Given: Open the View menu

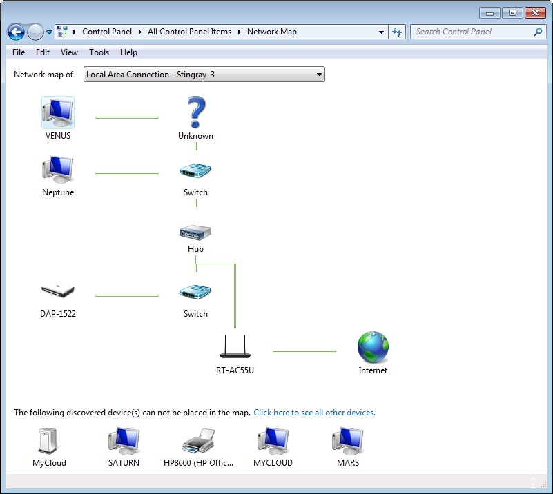Looking at the screenshot, I should 69,52.
